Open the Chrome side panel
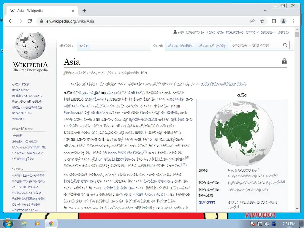Viewport: 304px width, 228px height. pyautogui.click(x=274, y=21)
